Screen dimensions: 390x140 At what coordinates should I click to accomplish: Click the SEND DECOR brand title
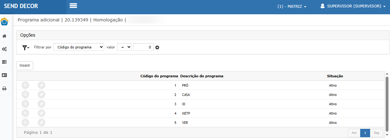(x=21, y=6)
